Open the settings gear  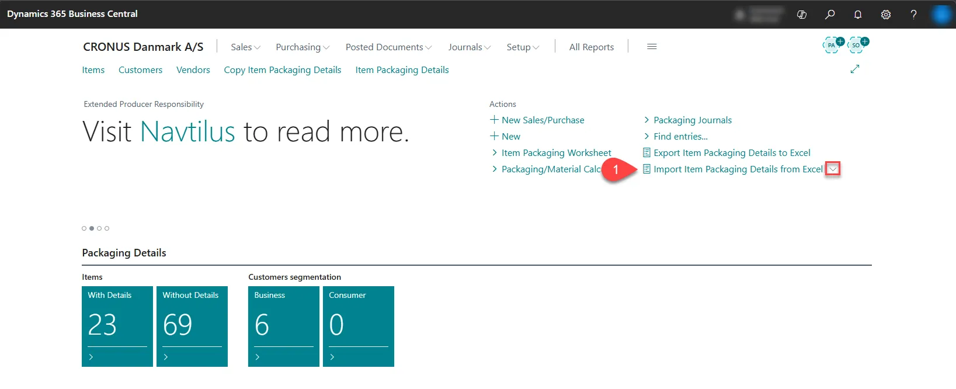click(886, 15)
